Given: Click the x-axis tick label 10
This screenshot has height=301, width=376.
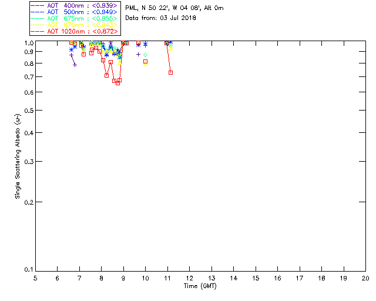Looking at the screenshot, I should pos(145,278).
